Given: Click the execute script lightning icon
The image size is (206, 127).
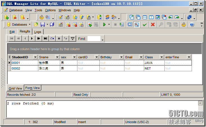Looking at the screenshot, I should (82, 17).
